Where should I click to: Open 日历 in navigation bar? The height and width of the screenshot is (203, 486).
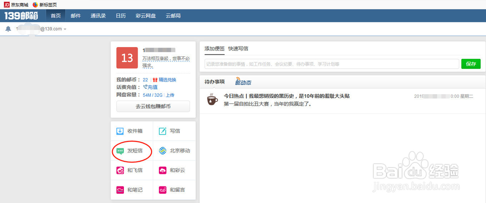(121, 16)
